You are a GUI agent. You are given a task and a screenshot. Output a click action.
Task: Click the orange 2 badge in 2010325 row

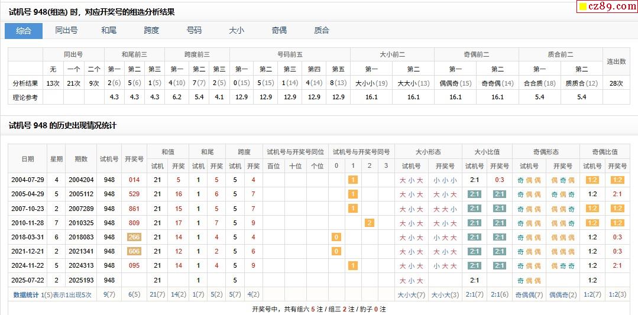370,223
